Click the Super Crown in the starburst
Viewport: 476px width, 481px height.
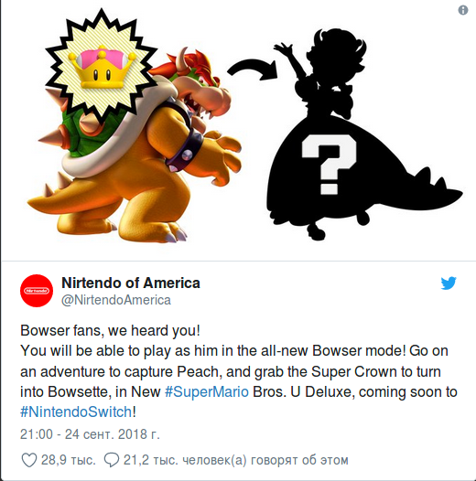(x=102, y=66)
